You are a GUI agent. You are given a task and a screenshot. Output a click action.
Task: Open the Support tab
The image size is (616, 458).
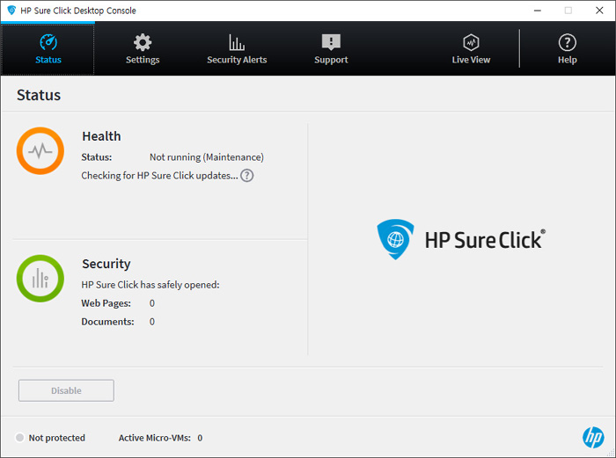tap(331, 49)
